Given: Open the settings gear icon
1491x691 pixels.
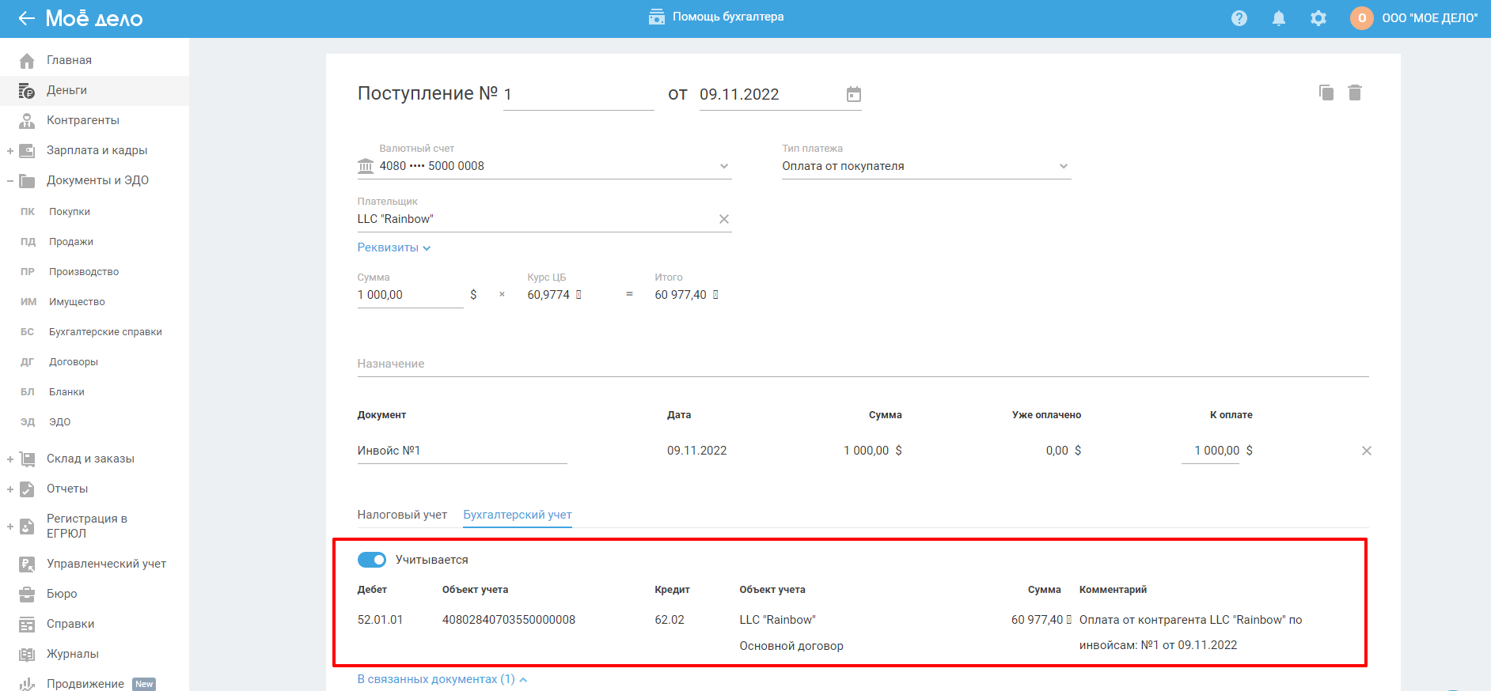Looking at the screenshot, I should pos(1318,18).
